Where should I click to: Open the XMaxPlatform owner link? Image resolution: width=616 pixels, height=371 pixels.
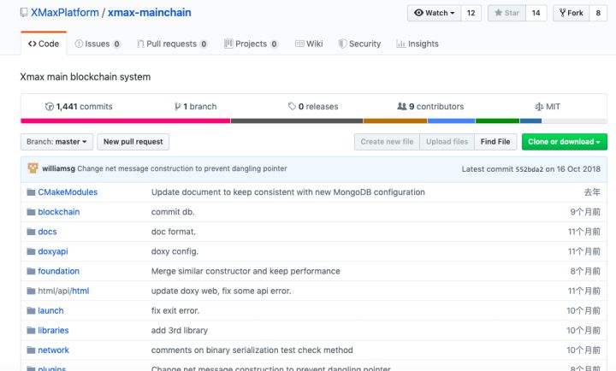[x=65, y=13]
